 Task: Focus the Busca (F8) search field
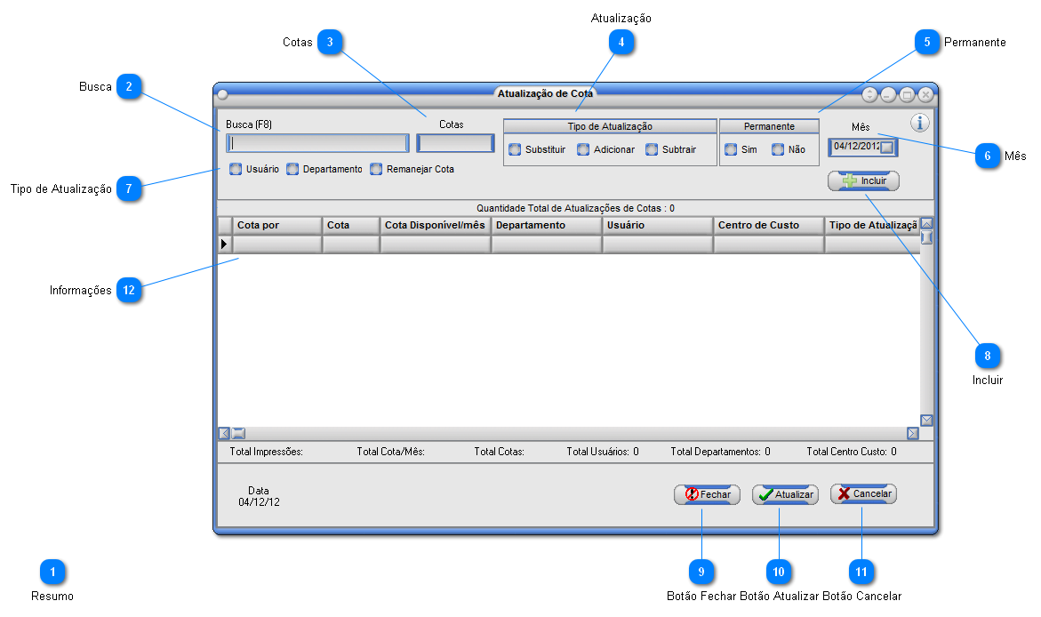[318, 143]
